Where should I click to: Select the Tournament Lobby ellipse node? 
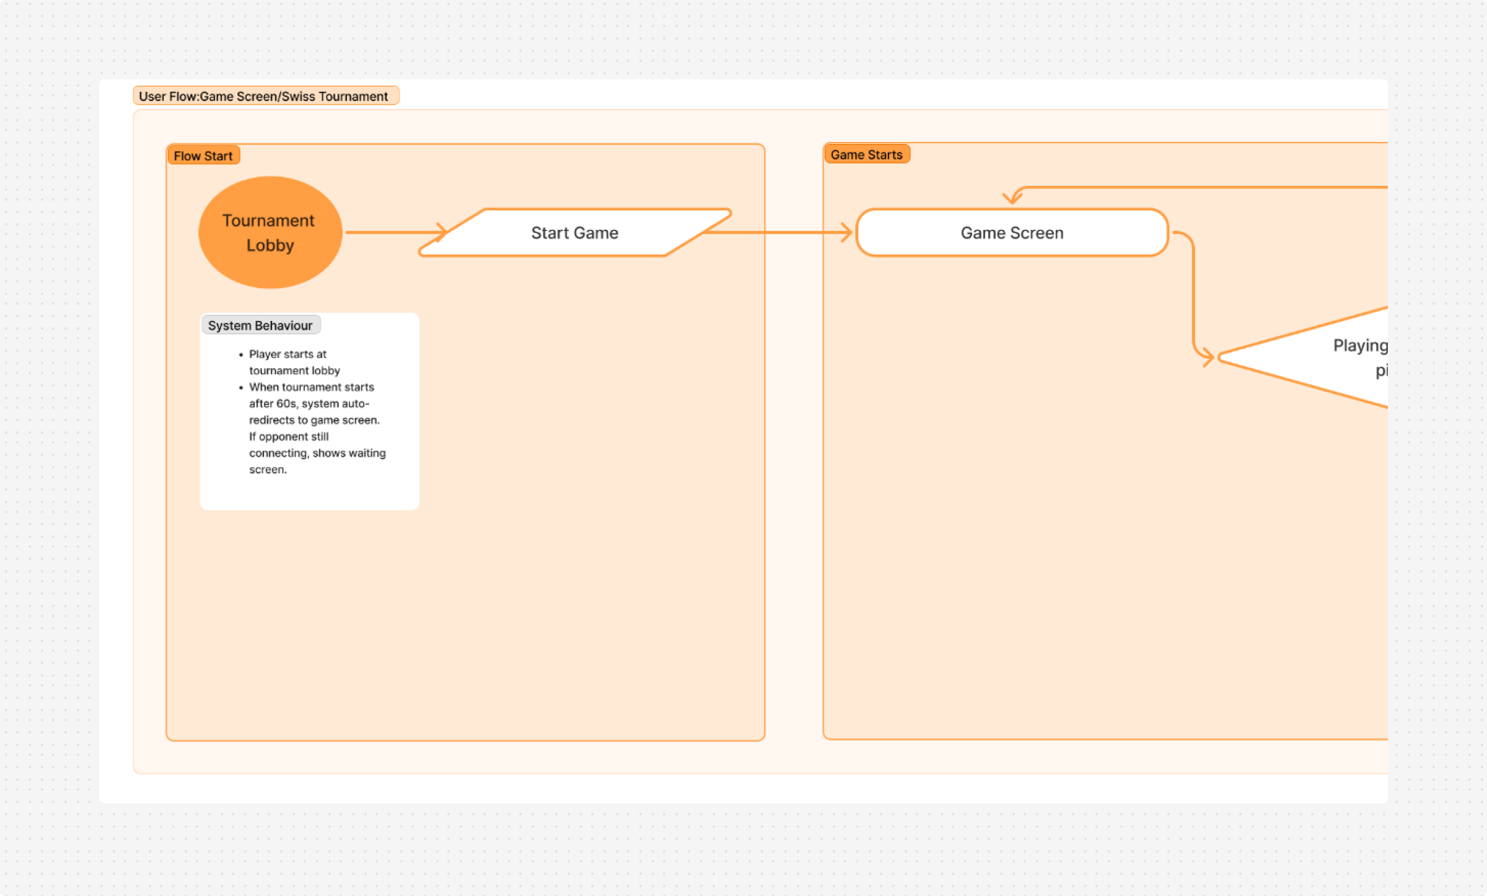coord(270,232)
